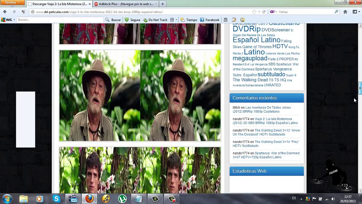362x204 pixels.
Task: Click the old man in hat screenshot
Action: (140, 95)
